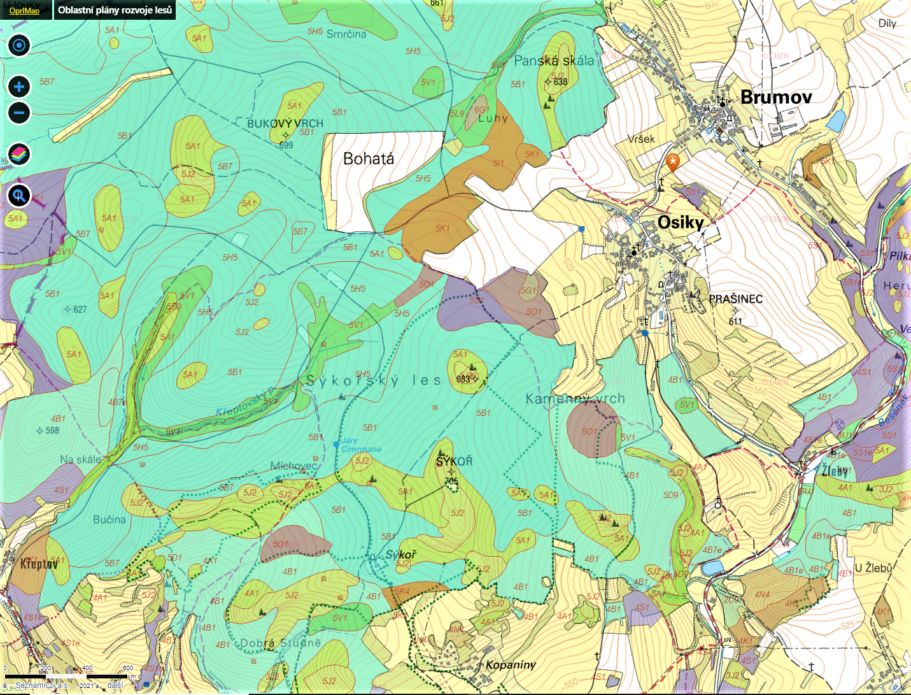
Task: Click the 'Vršek' label
Action: pyautogui.click(x=641, y=139)
